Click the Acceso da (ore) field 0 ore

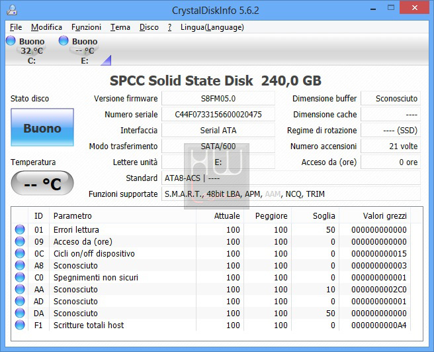click(x=390, y=162)
